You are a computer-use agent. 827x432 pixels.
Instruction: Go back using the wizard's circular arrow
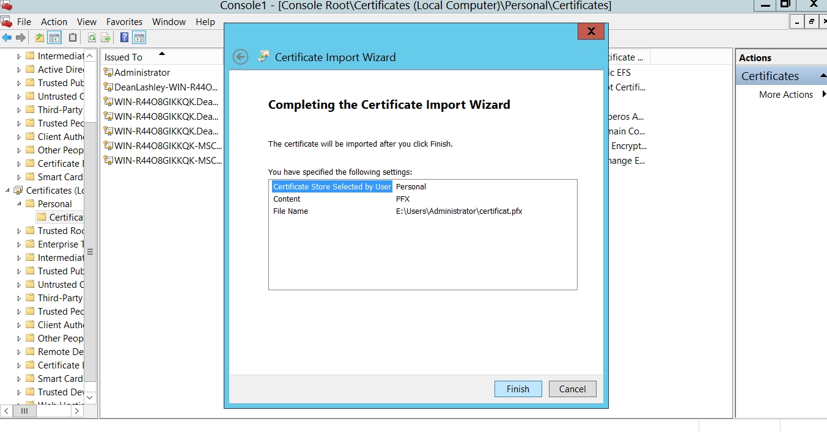(x=241, y=57)
